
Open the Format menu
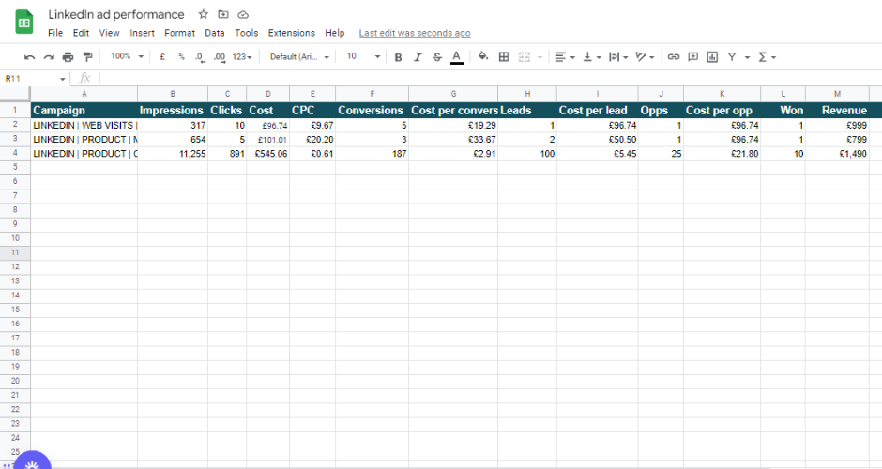coord(179,33)
